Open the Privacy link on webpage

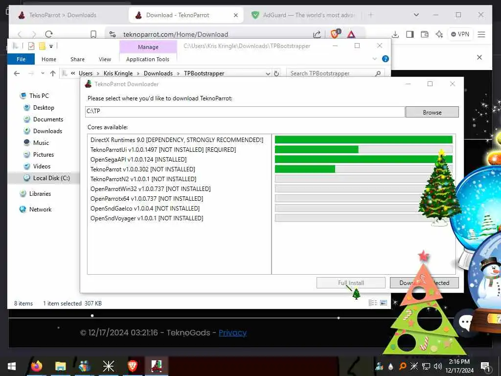pyautogui.click(x=232, y=332)
